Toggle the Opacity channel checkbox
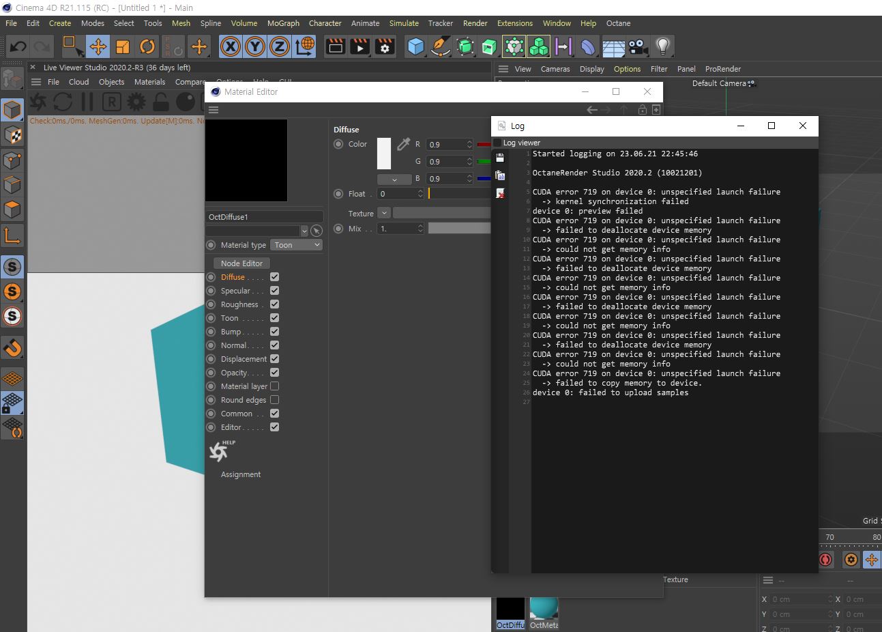 [274, 373]
